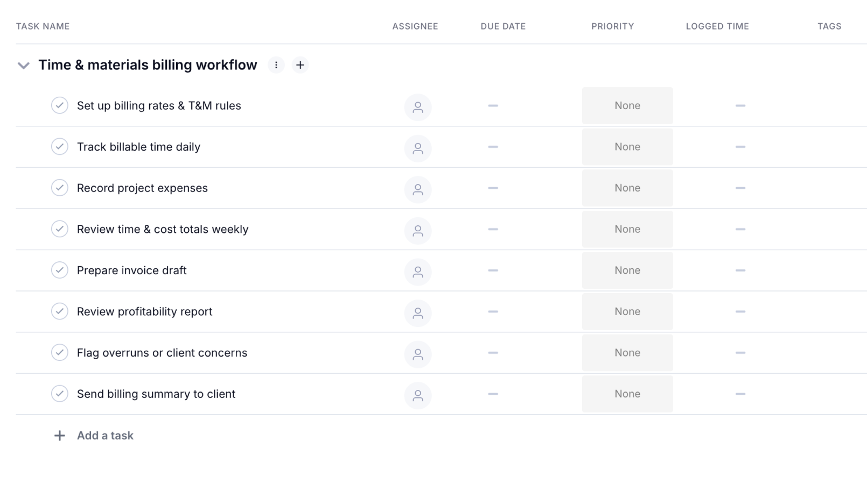Set due date for Track billable time daily
Image resolution: width=867 pixels, height=498 pixels.
tap(493, 147)
